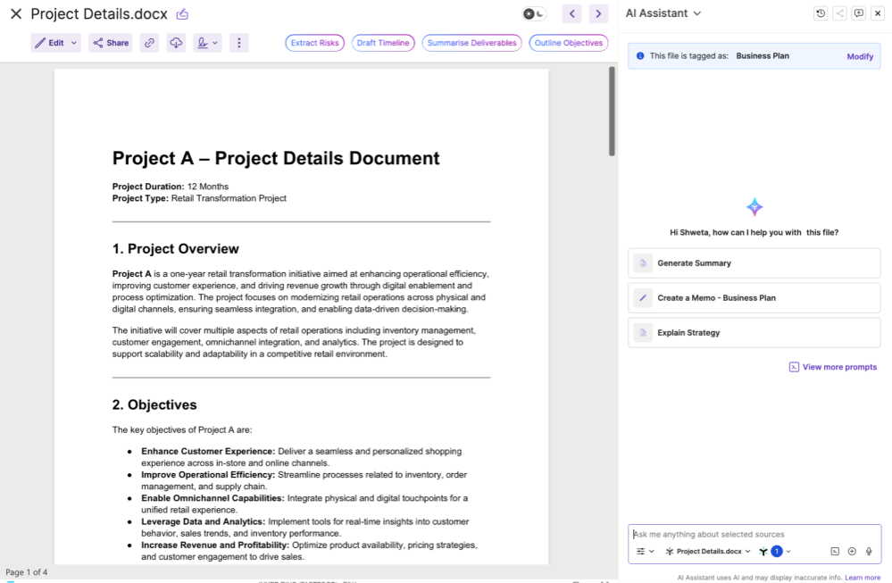
Task: Click the 'Enhance Customer Experience:' bullet
Action: pos(208,451)
